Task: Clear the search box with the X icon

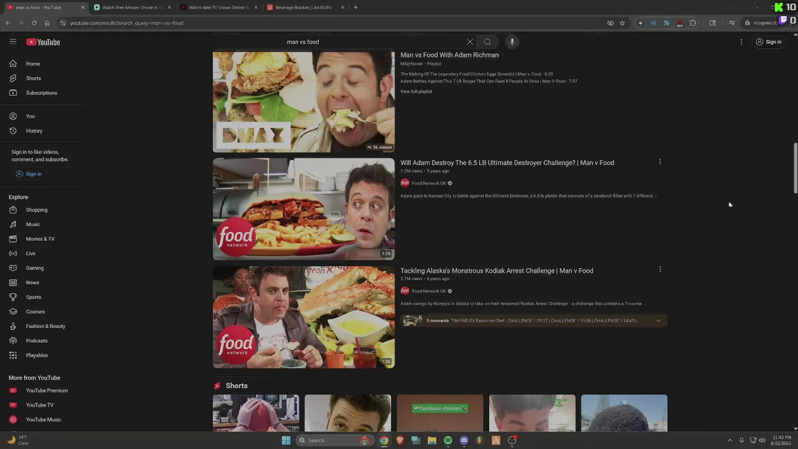Action: tap(470, 42)
